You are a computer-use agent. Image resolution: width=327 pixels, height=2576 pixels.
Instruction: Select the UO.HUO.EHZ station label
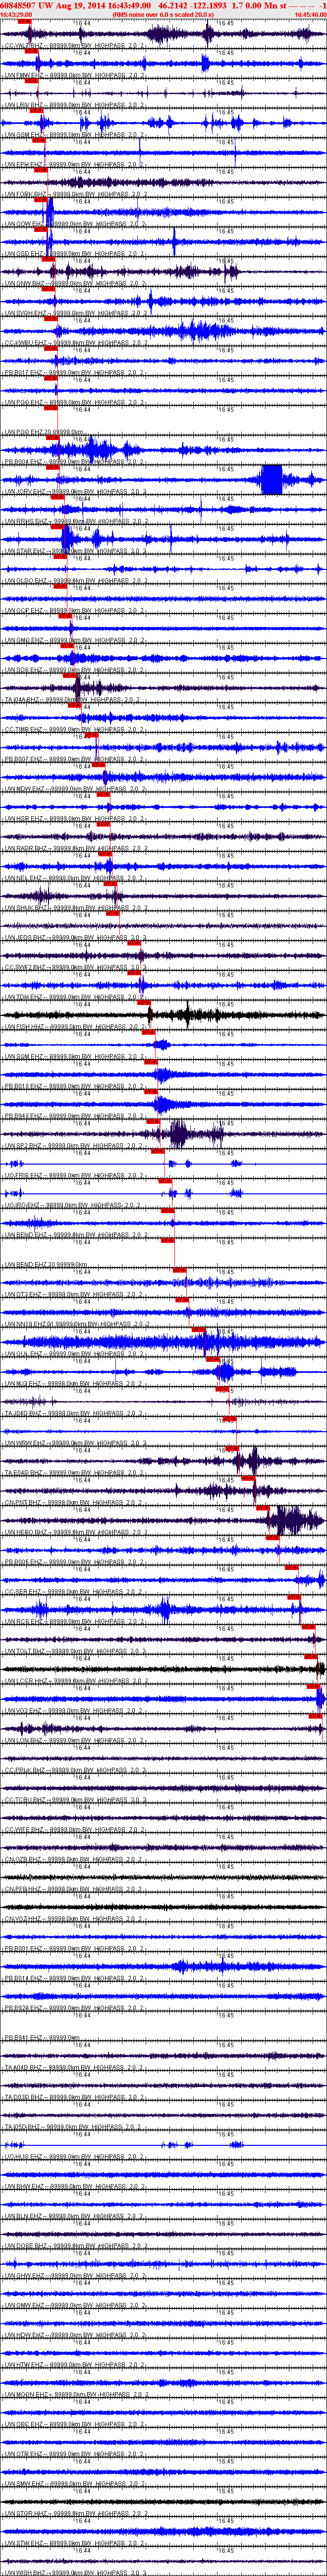pos(74,2156)
